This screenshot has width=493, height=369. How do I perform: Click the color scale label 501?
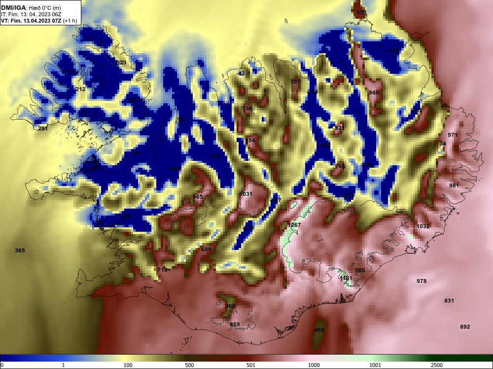(x=251, y=365)
